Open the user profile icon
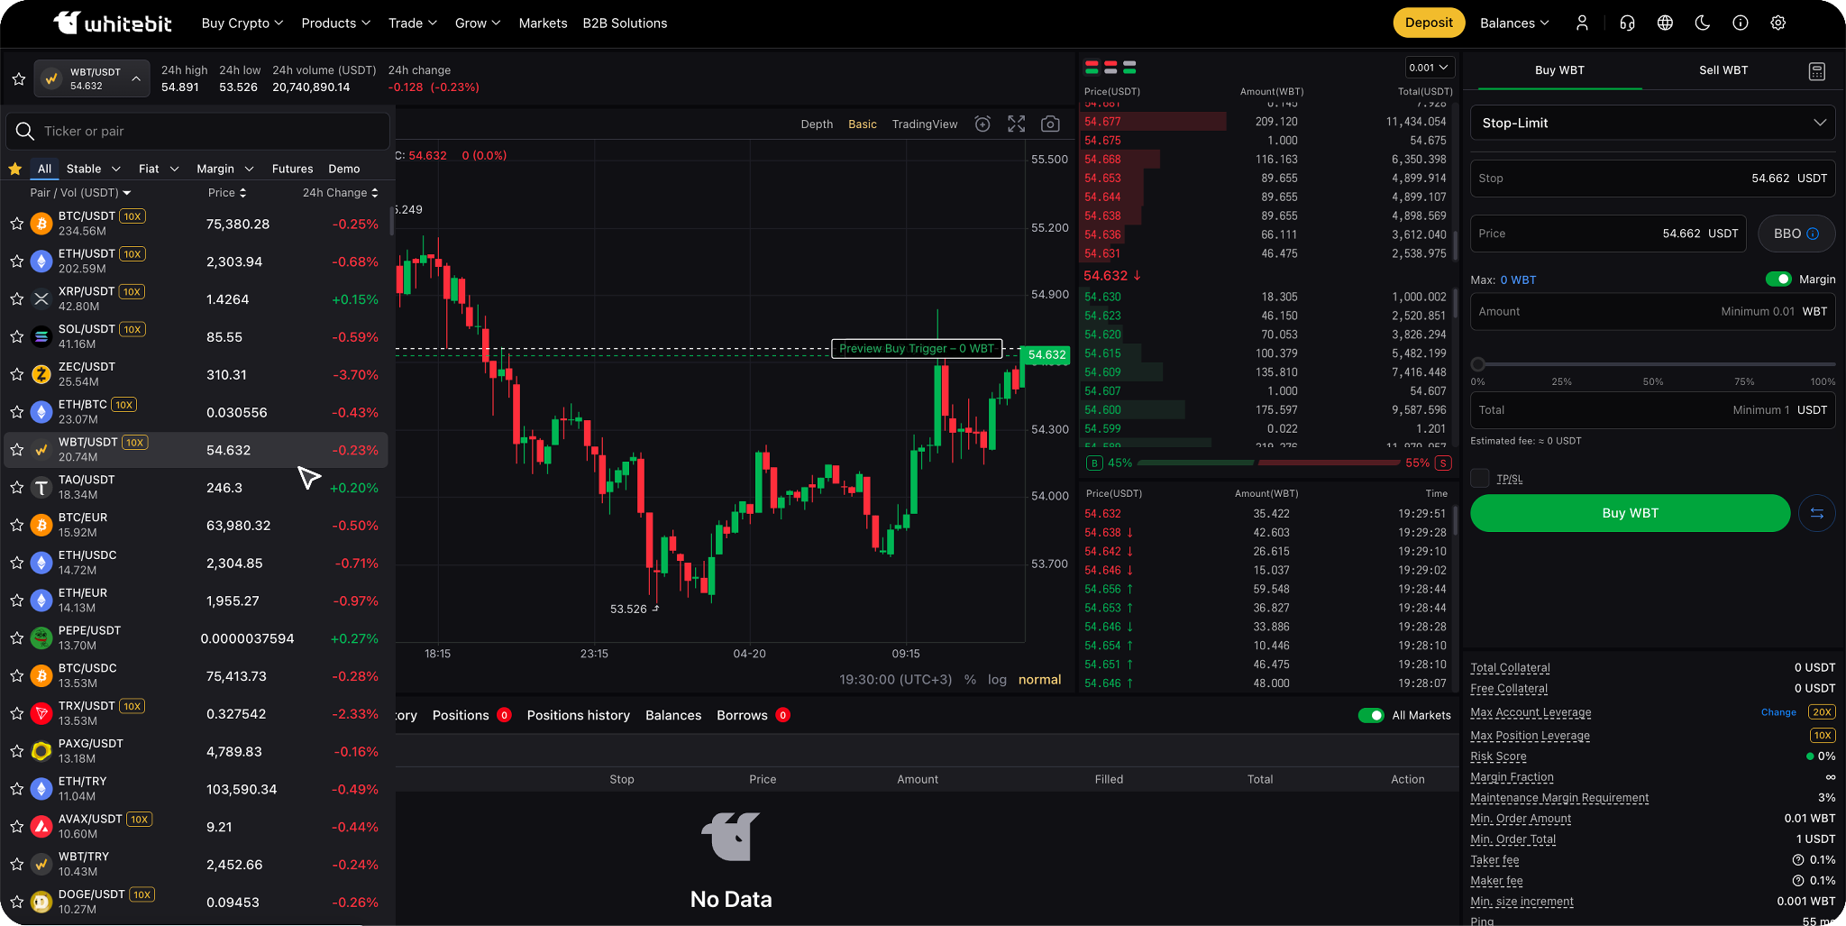This screenshot has height=926, width=1846. pos(1582,23)
